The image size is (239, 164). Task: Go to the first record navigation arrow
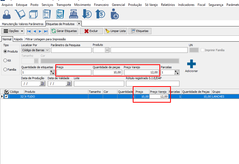tap(29, 31)
